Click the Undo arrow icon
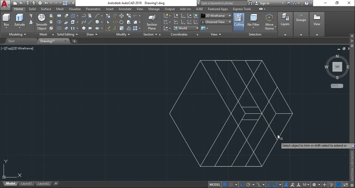Viewport: 355px width, 188px height. [x=46, y=3]
